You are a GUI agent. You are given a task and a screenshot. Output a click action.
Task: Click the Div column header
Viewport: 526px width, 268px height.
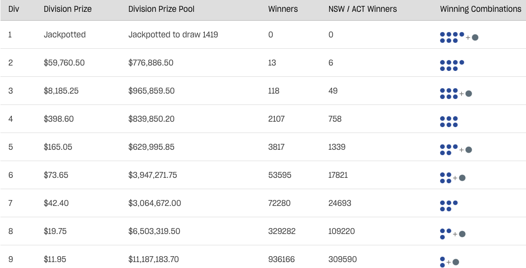[14, 9]
